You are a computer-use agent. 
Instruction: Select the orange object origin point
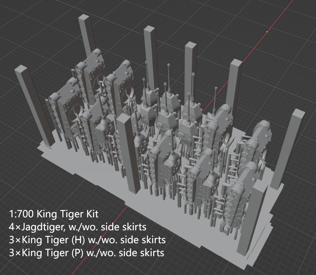point(267,32)
